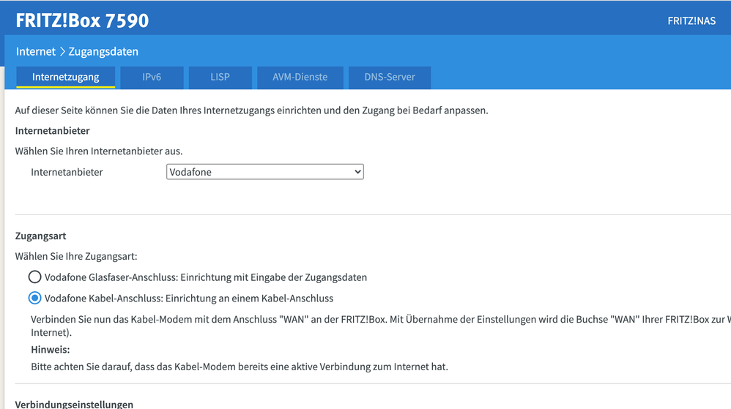Click the Verbindungseinstellungen section heading
This screenshot has height=409, width=731.
coord(74,404)
